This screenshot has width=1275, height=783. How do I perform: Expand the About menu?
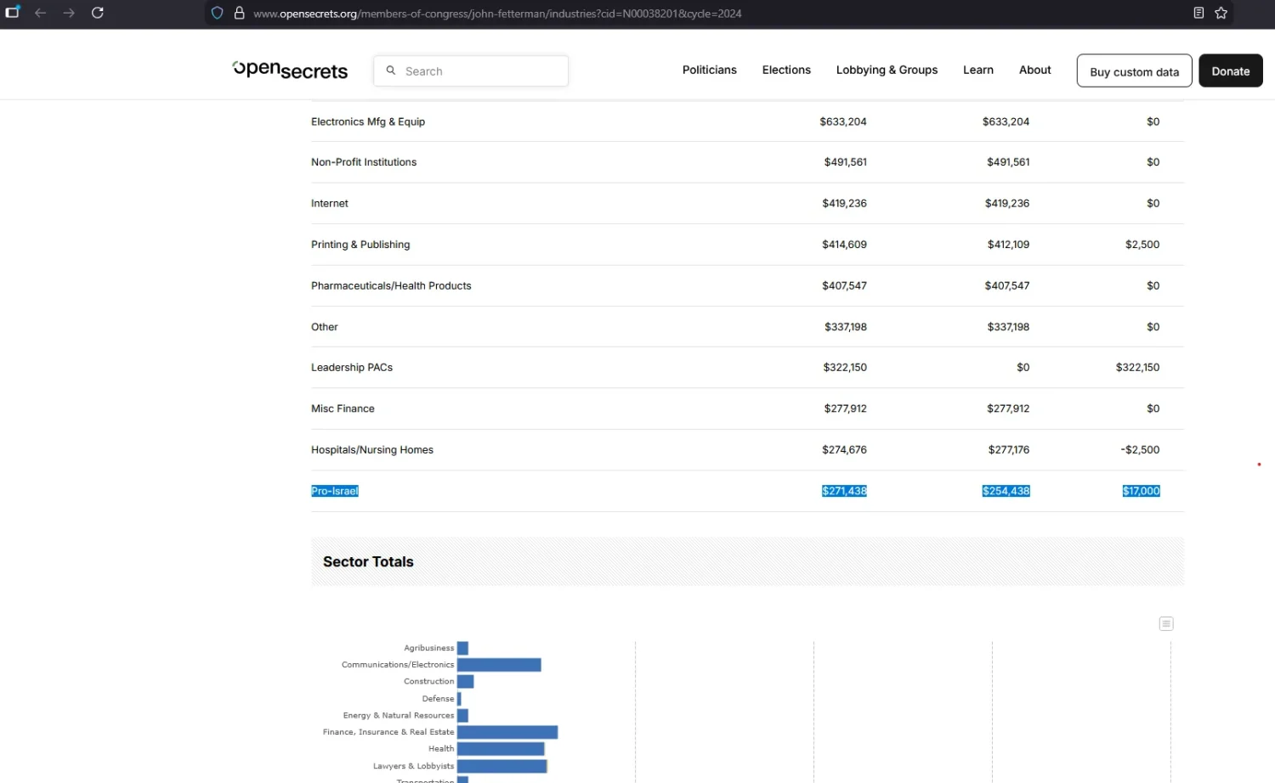[x=1035, y=70]
